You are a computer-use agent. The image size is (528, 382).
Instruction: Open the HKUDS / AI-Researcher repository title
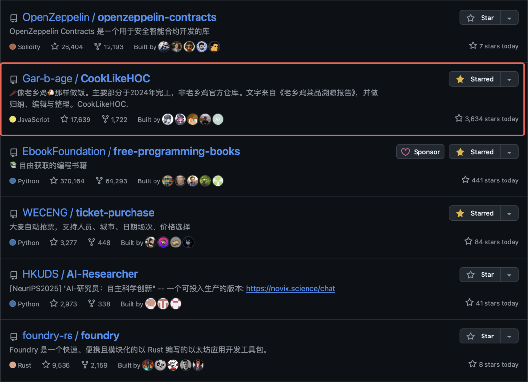tap(80, 274)
